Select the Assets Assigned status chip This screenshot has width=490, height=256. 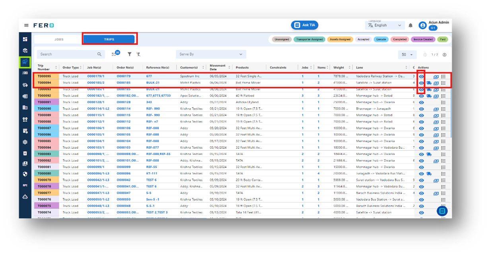pyautogui.click(x=340, y=39)
